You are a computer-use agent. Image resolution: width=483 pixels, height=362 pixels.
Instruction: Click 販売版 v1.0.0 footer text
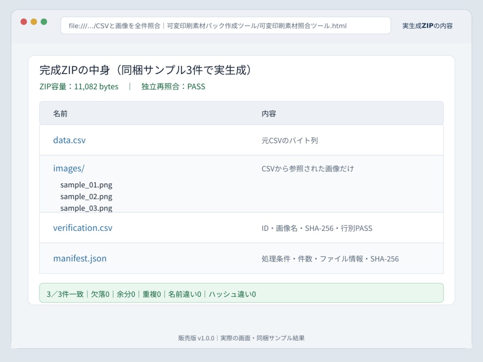[x=196, y=338]
